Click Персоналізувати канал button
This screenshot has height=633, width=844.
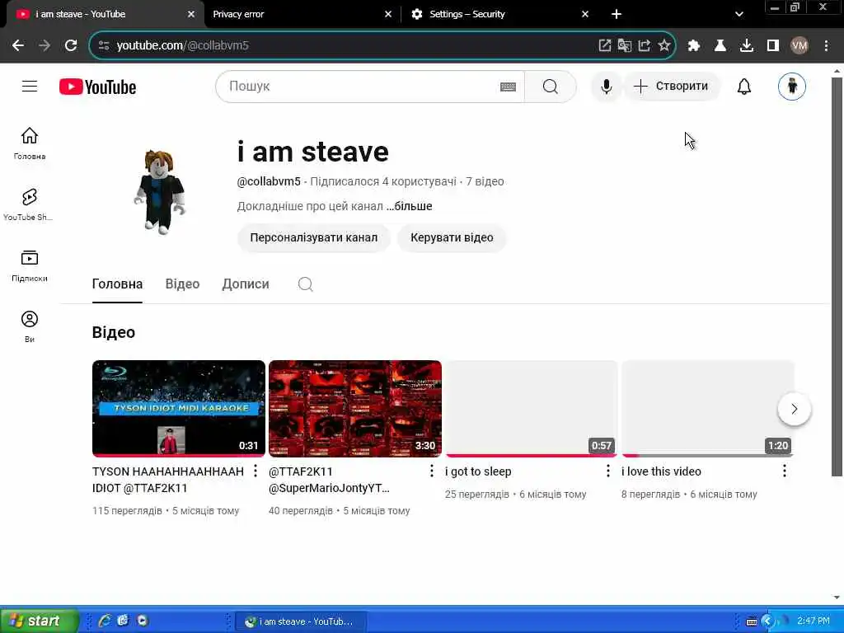(314, 238)
